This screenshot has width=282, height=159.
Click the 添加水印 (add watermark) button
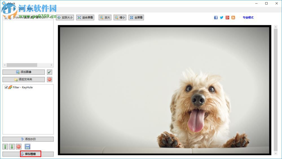(28, 139)
